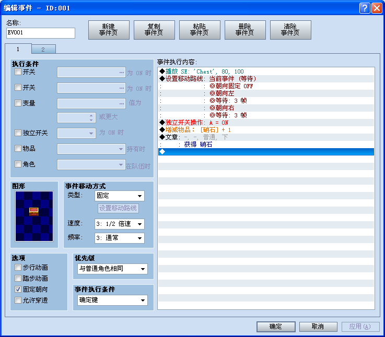Click the 粘贴事件页 button
Viewport: 385px width, 337px height.
click(200, 30)
